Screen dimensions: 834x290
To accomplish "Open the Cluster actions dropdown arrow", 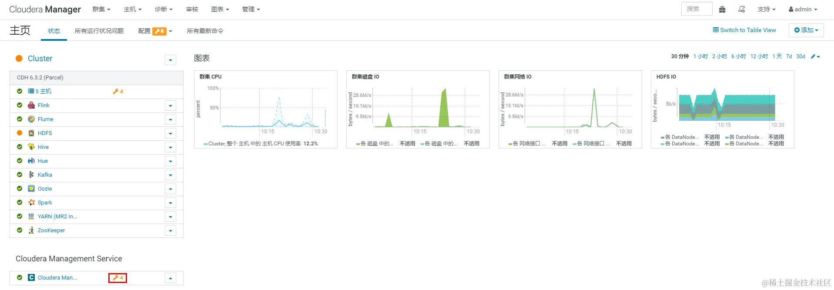I will 171,60.
